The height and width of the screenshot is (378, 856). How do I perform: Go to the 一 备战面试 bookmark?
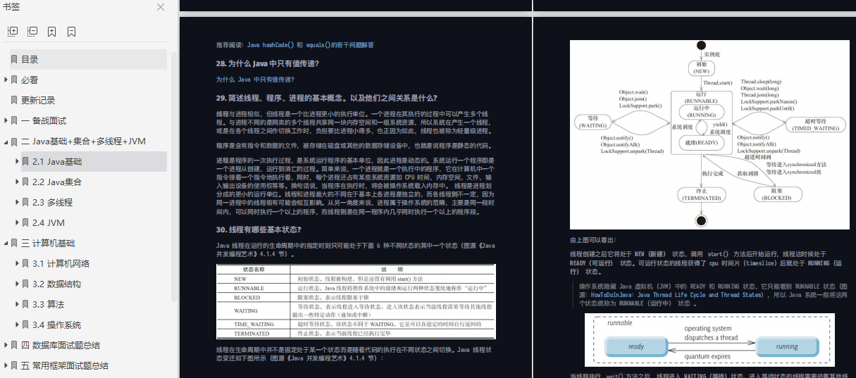coord(44,121)
